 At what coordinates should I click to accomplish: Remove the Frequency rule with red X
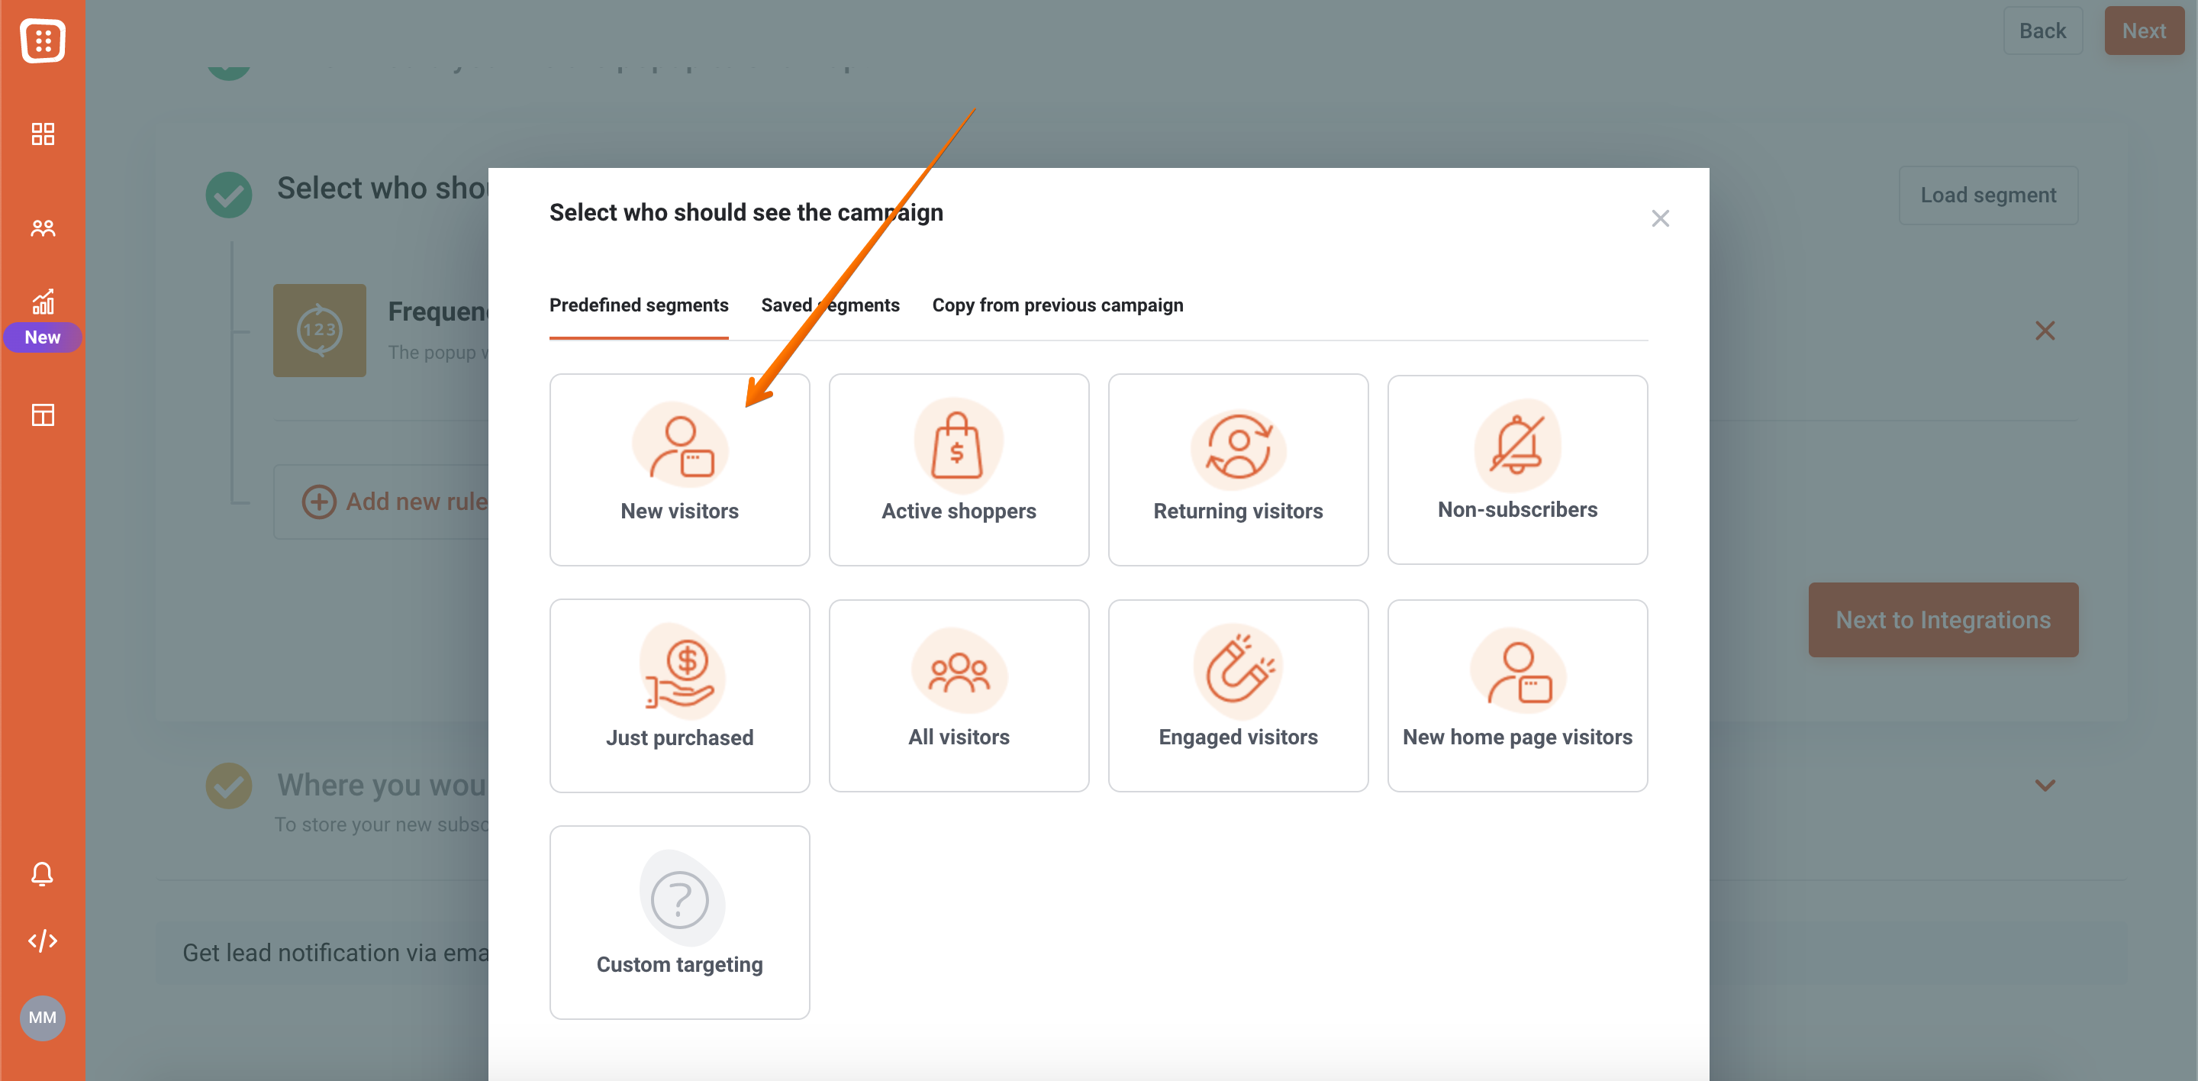coord(2045,331)
